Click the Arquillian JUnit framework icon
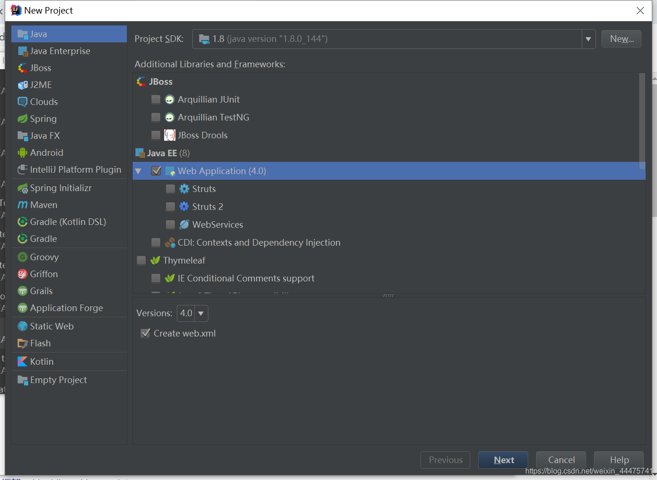Image resolution: width=657 pixels, height=480 pixels. (x=170, y=100)
